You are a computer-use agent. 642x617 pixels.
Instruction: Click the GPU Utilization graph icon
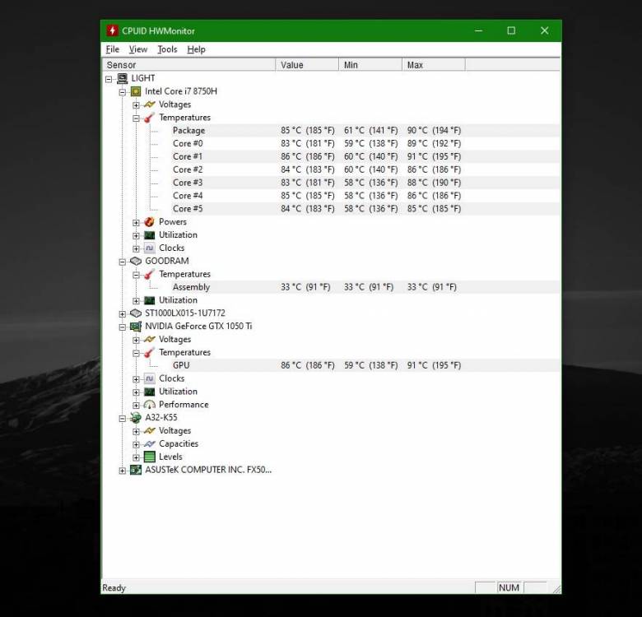[150, 392]
